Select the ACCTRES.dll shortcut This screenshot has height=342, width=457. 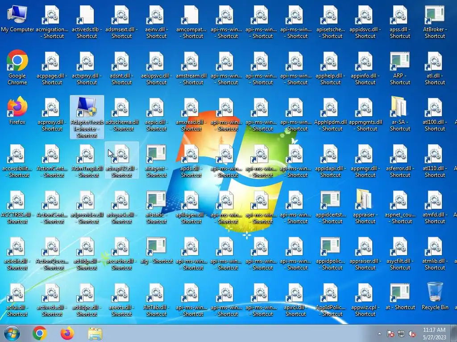pos(17,207)
